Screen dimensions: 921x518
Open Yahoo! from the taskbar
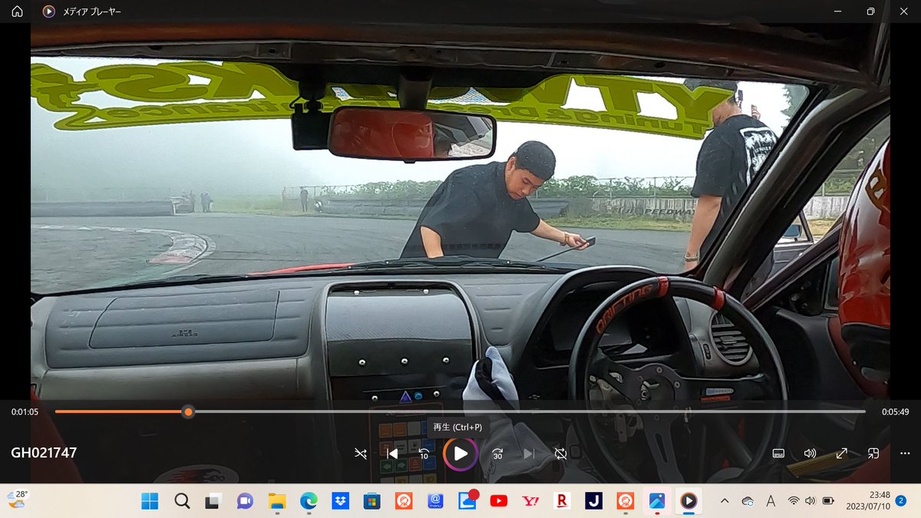[530, 501]
